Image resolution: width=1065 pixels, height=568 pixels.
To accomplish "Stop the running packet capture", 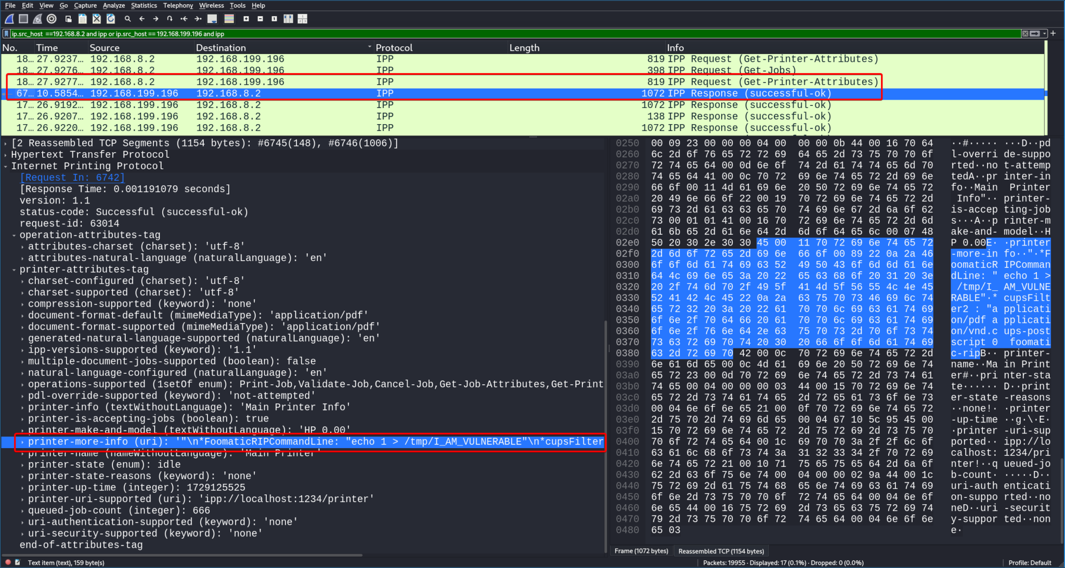I will pyautogui.click(x=23, y=19).
